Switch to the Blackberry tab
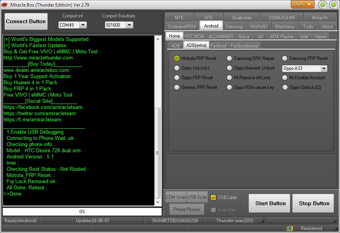The image size is (340, 233). point(285,26)
